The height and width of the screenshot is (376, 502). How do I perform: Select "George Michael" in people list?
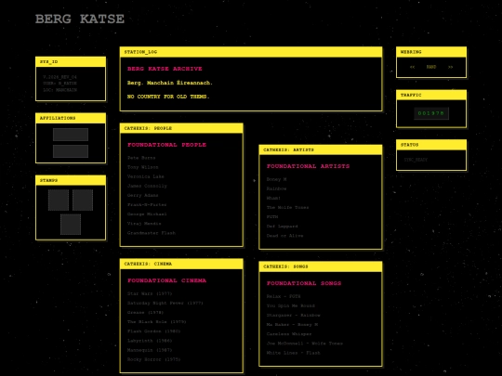point(147,214)
